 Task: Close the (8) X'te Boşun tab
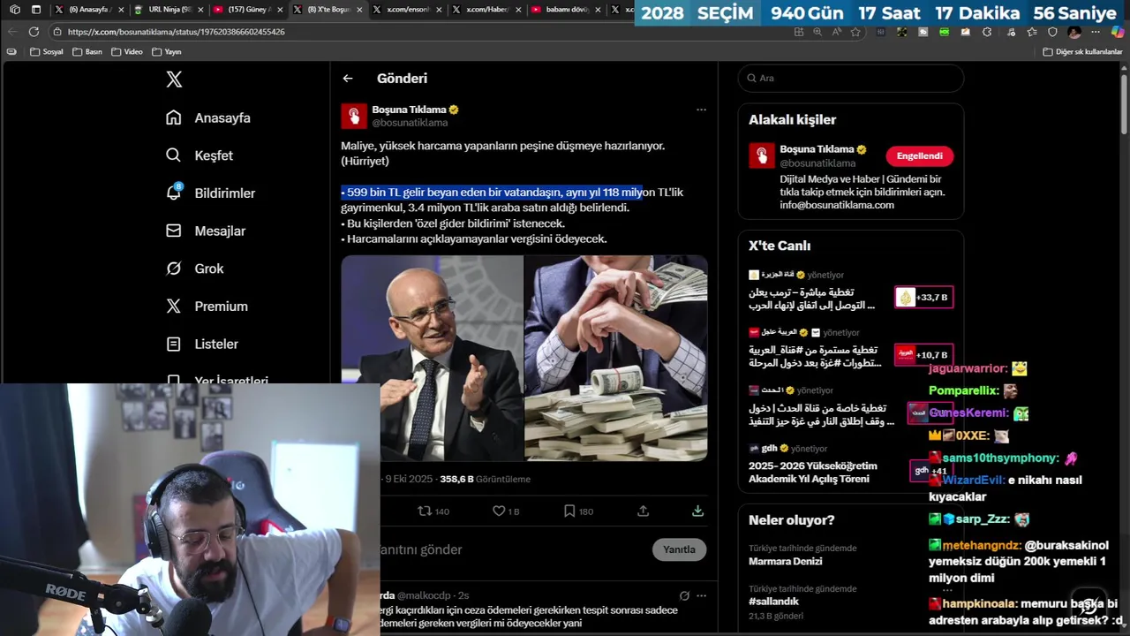tap(359, 10)
